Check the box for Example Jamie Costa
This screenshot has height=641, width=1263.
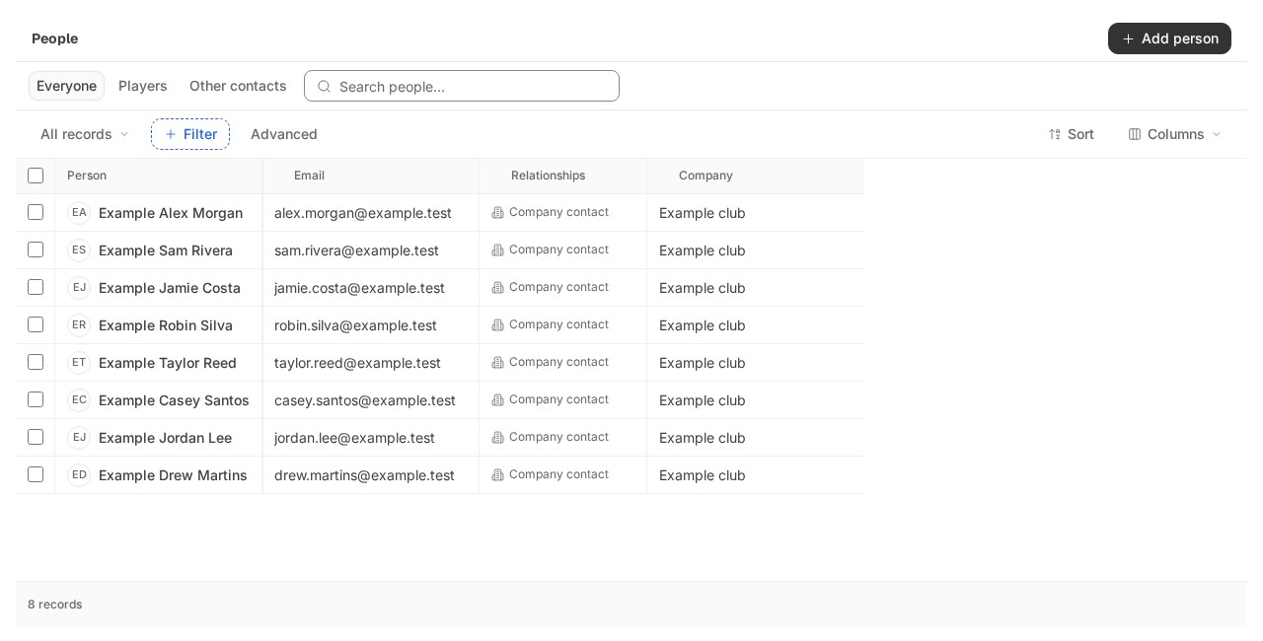pos(36,287)
